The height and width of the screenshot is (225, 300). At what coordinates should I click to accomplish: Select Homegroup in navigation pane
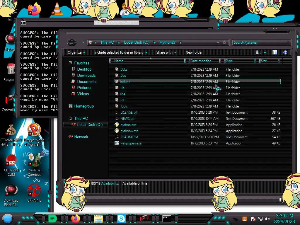pyautogui.click(x=84, y=106)
